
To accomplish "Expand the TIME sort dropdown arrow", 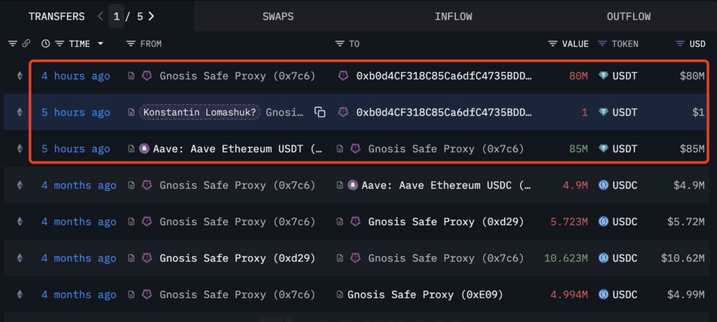I will [x=100, y=43].
